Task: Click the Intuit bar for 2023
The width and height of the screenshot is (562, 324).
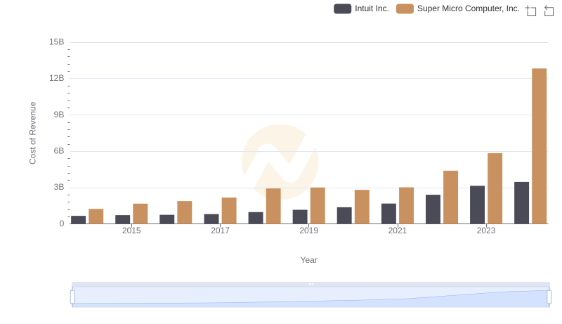Action: click(x=477, y=205)
